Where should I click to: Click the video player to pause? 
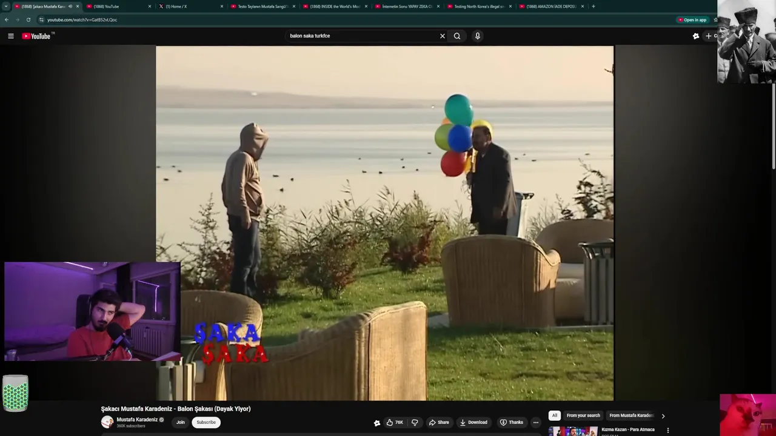point(385,223)
